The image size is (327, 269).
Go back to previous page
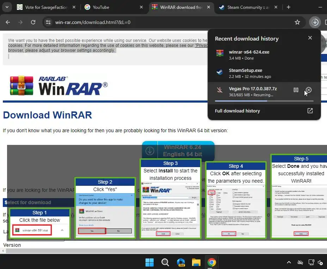coord(8,22)
